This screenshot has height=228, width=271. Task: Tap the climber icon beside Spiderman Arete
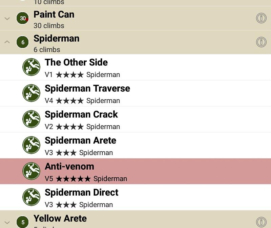(32, 145)
